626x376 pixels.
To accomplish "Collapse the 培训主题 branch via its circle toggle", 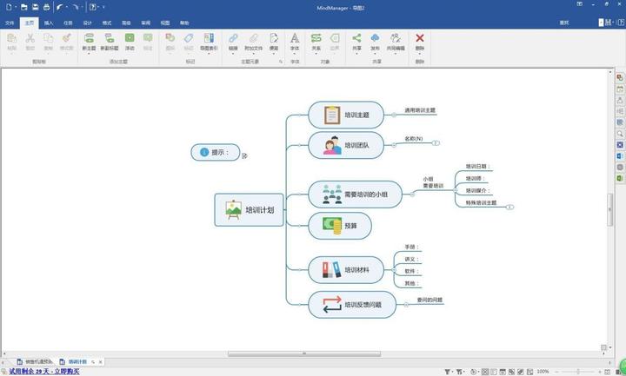I will (x=394, y=115).
